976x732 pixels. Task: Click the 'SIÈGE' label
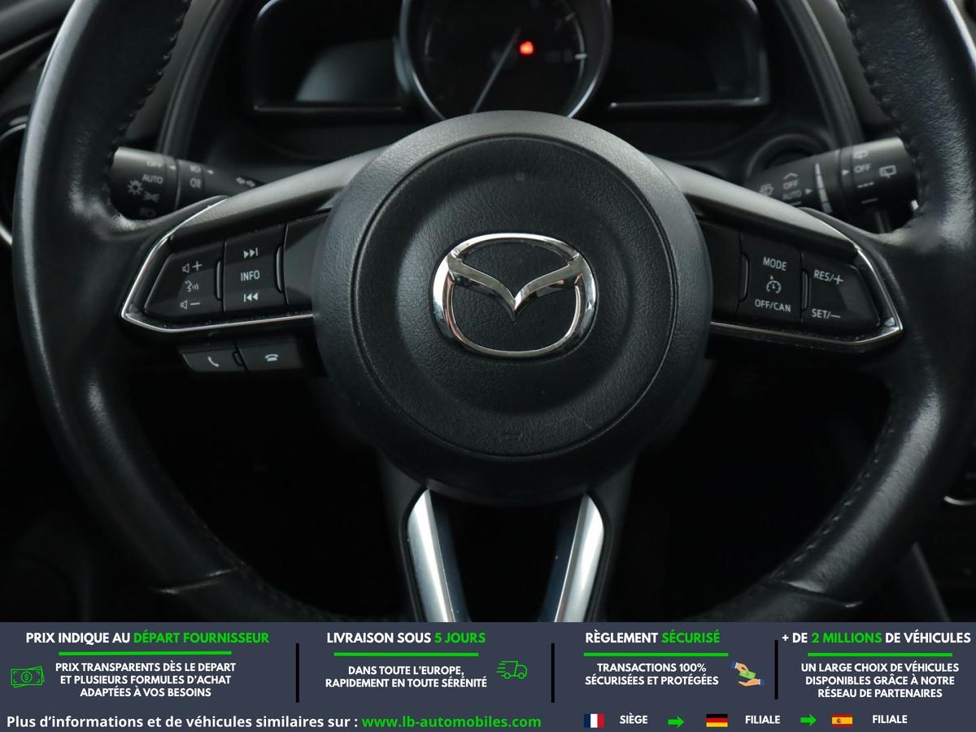pyautogui.click(x=634, y=720)
